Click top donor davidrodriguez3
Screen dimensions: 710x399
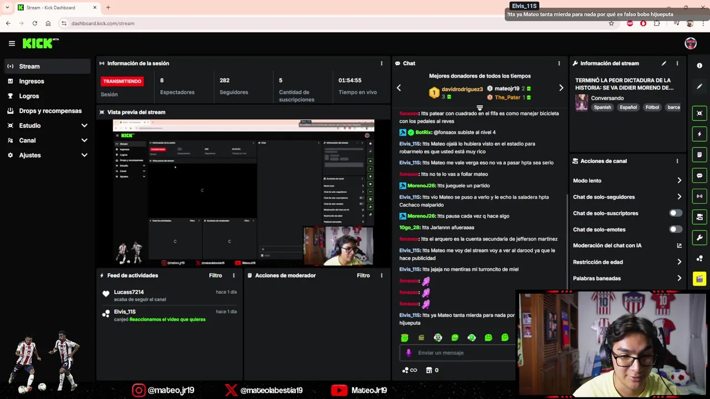[x=462, y=89]
